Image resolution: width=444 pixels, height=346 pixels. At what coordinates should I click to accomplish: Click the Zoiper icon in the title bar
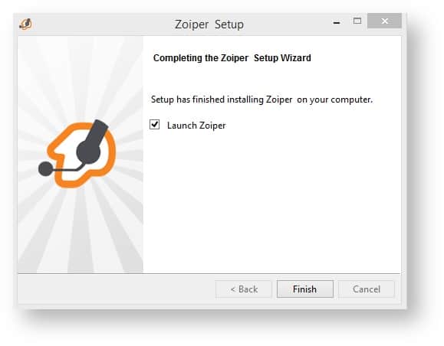(26, 24)
